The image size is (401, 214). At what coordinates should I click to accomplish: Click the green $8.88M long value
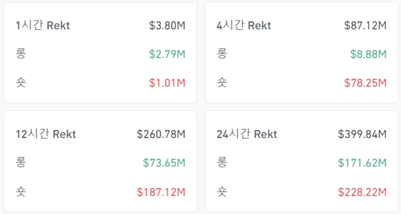tap(368, 54)
